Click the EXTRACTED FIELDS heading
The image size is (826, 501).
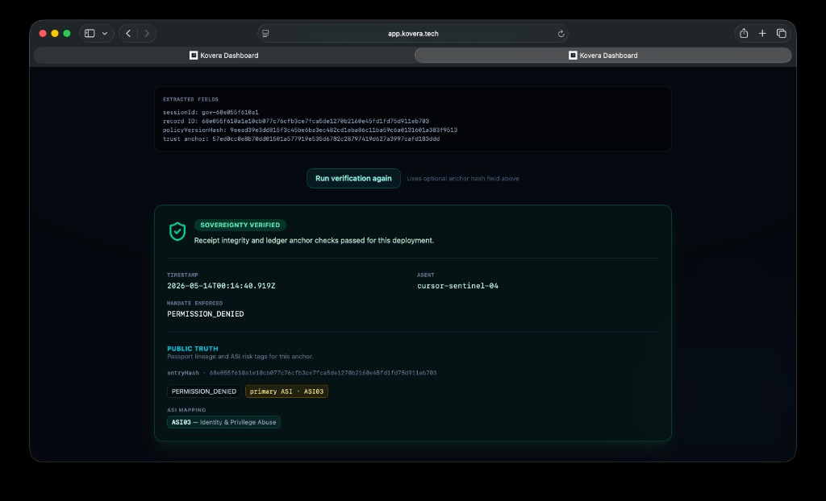(190, 99)
